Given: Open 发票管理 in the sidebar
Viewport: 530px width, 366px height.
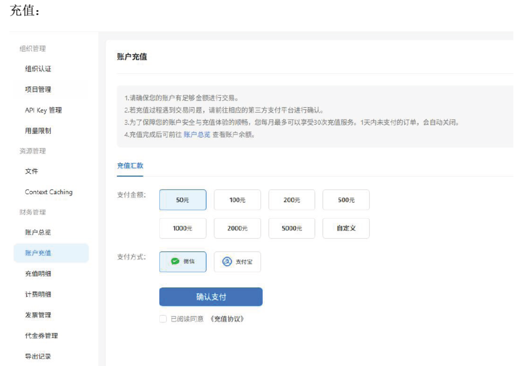Looking at the screenshot, I should (38, 315).
